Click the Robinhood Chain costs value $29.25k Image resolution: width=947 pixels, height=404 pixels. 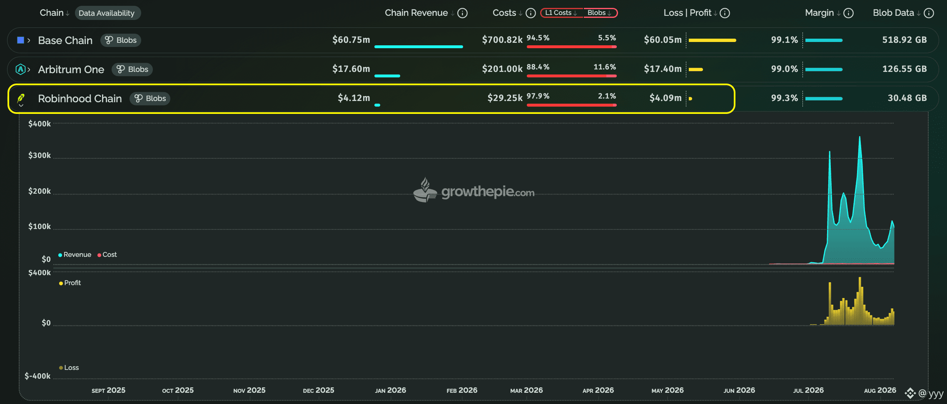coord(505,98)
